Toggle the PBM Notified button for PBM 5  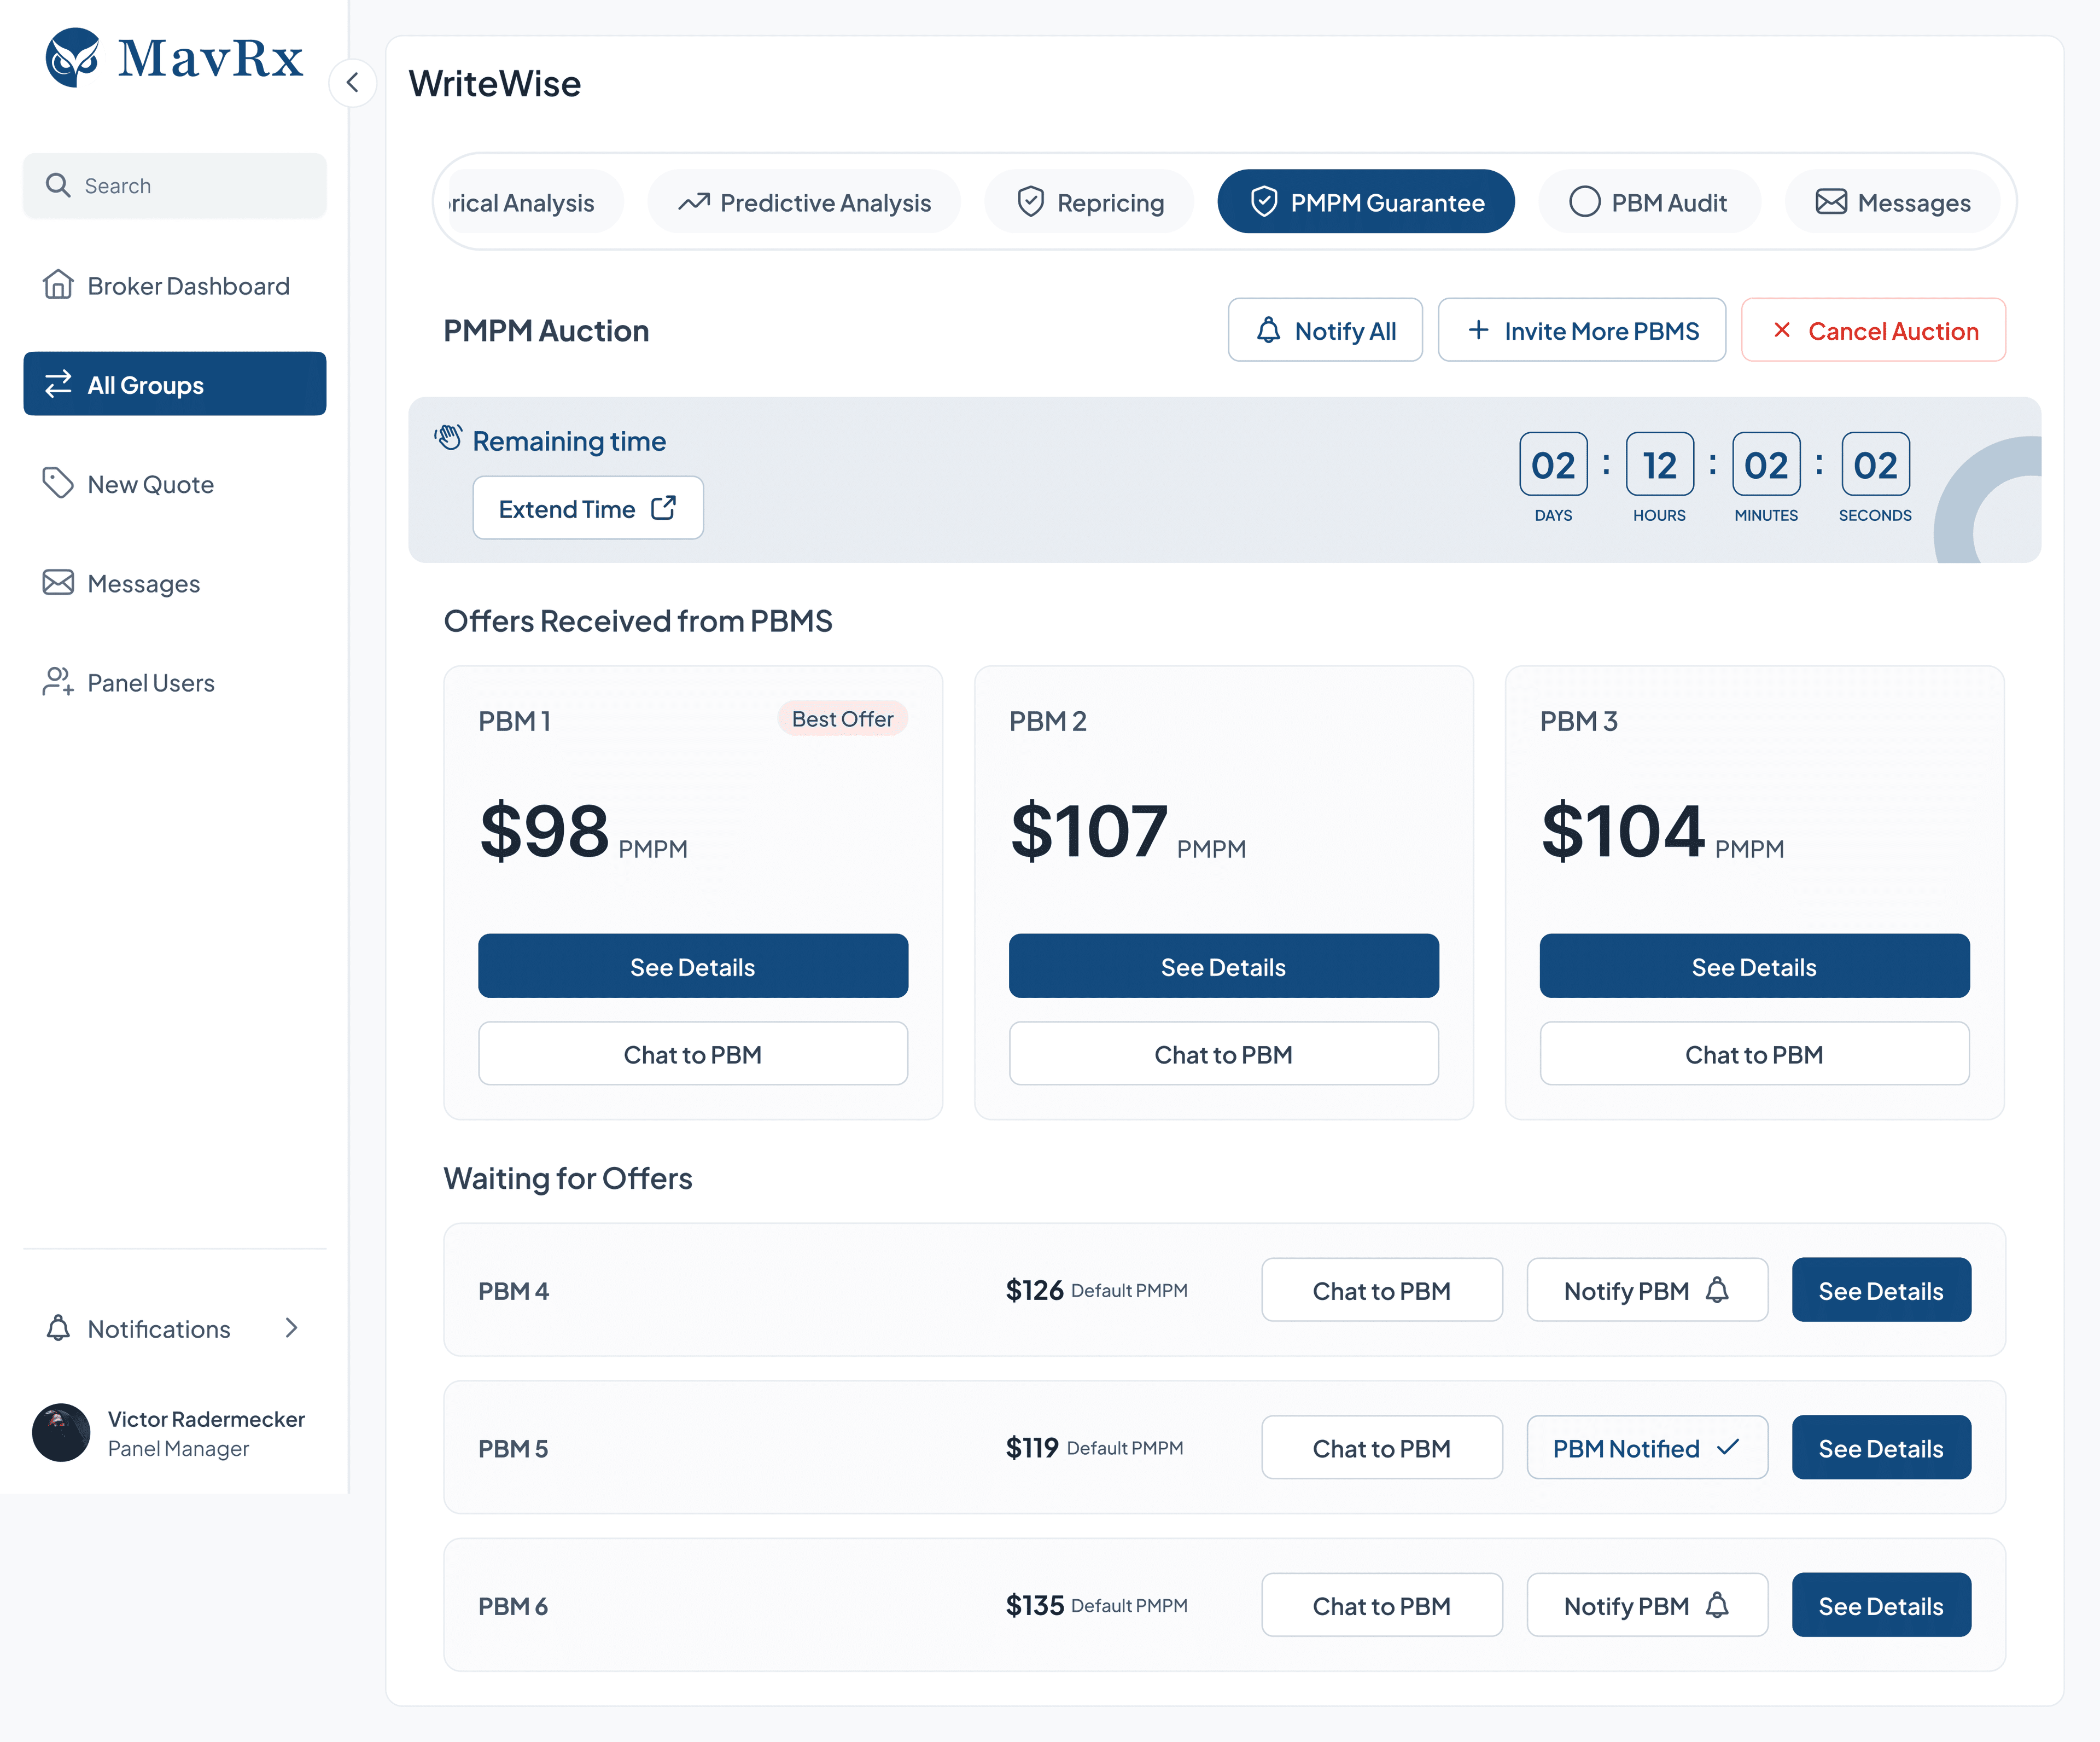tap(1647, 1447)
